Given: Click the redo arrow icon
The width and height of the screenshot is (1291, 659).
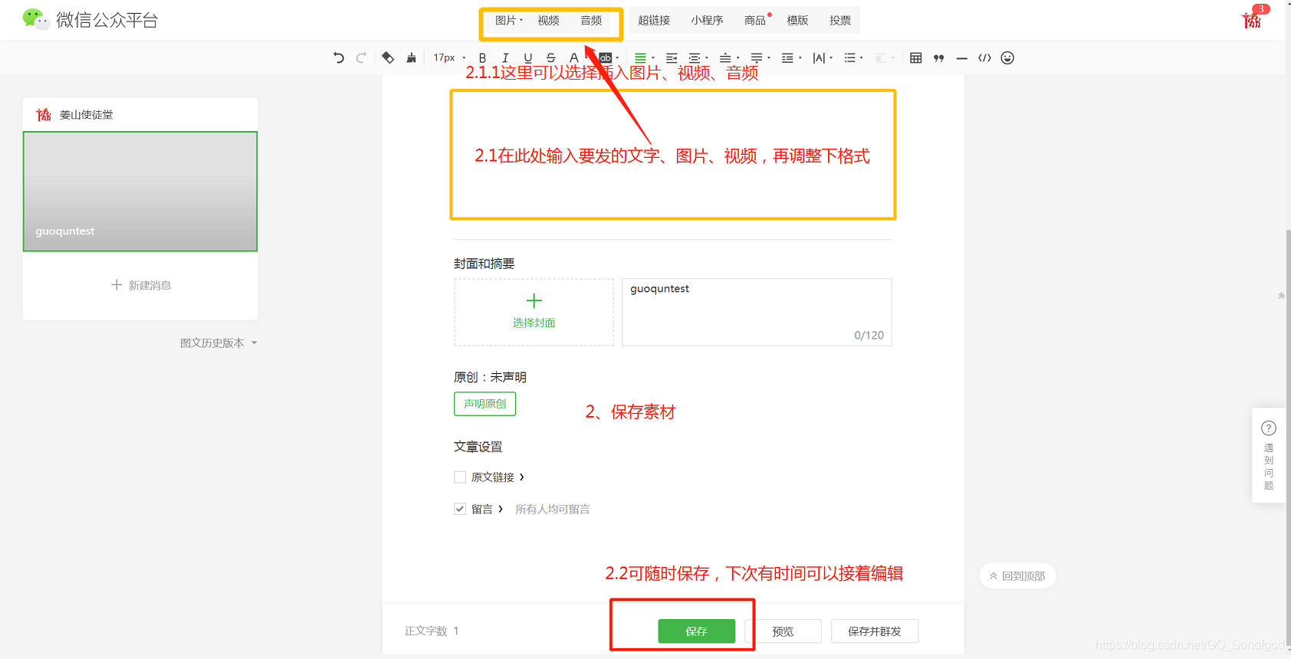Looking at the screenshot, I should coord(361,57).
